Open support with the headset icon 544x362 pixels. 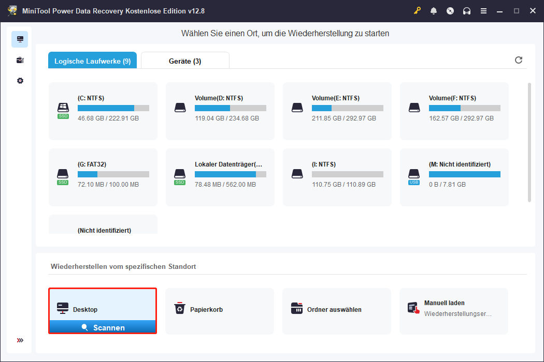click(467, 10)
